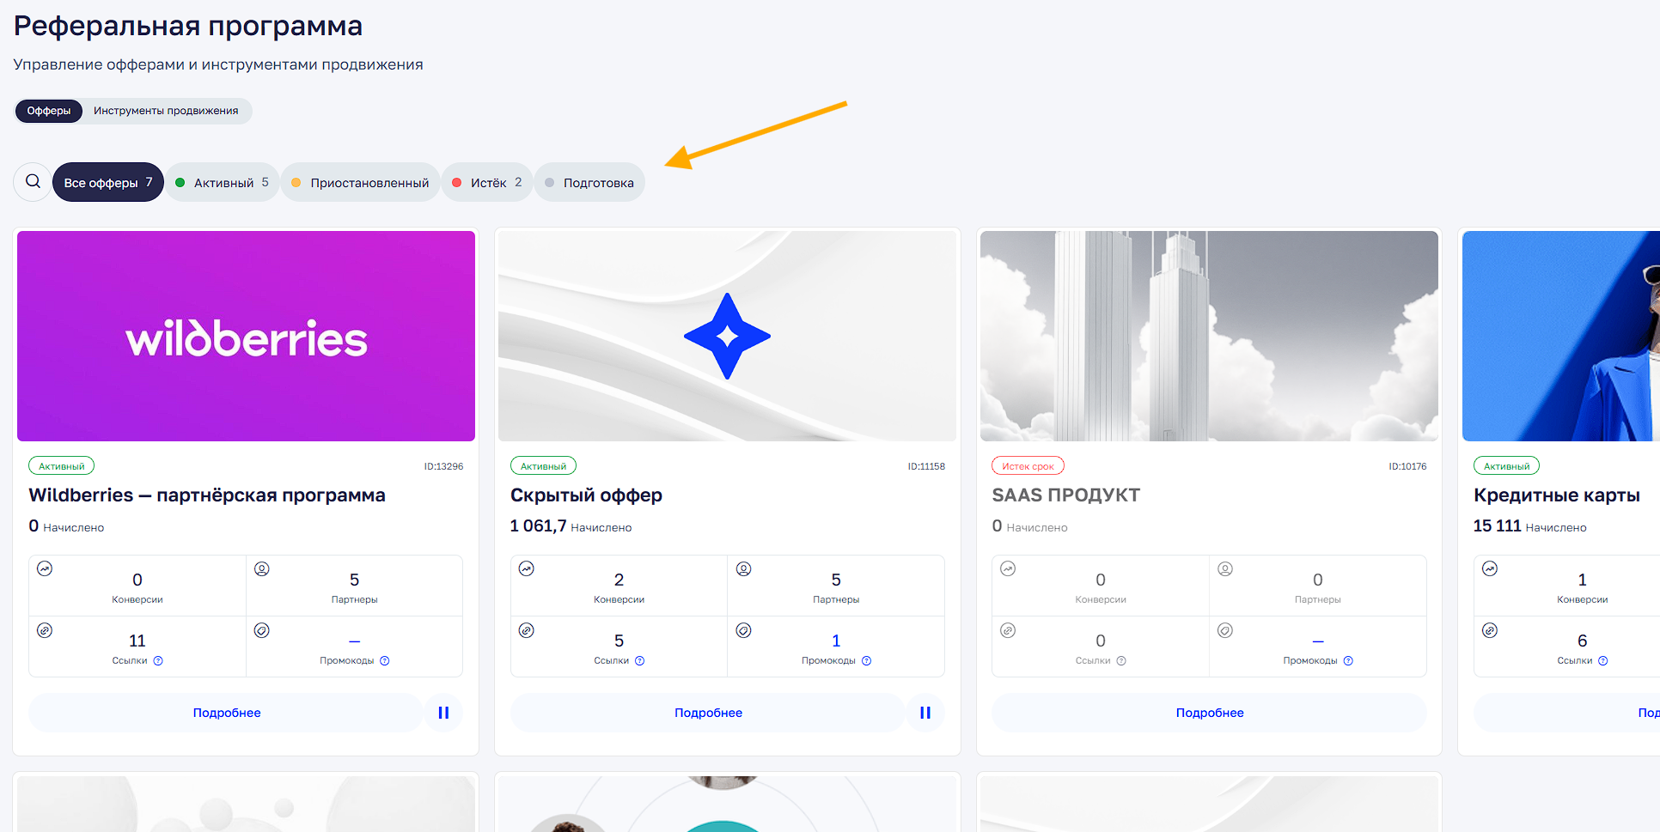
Task: Select Все офферы filter
Action: point(107,183)
